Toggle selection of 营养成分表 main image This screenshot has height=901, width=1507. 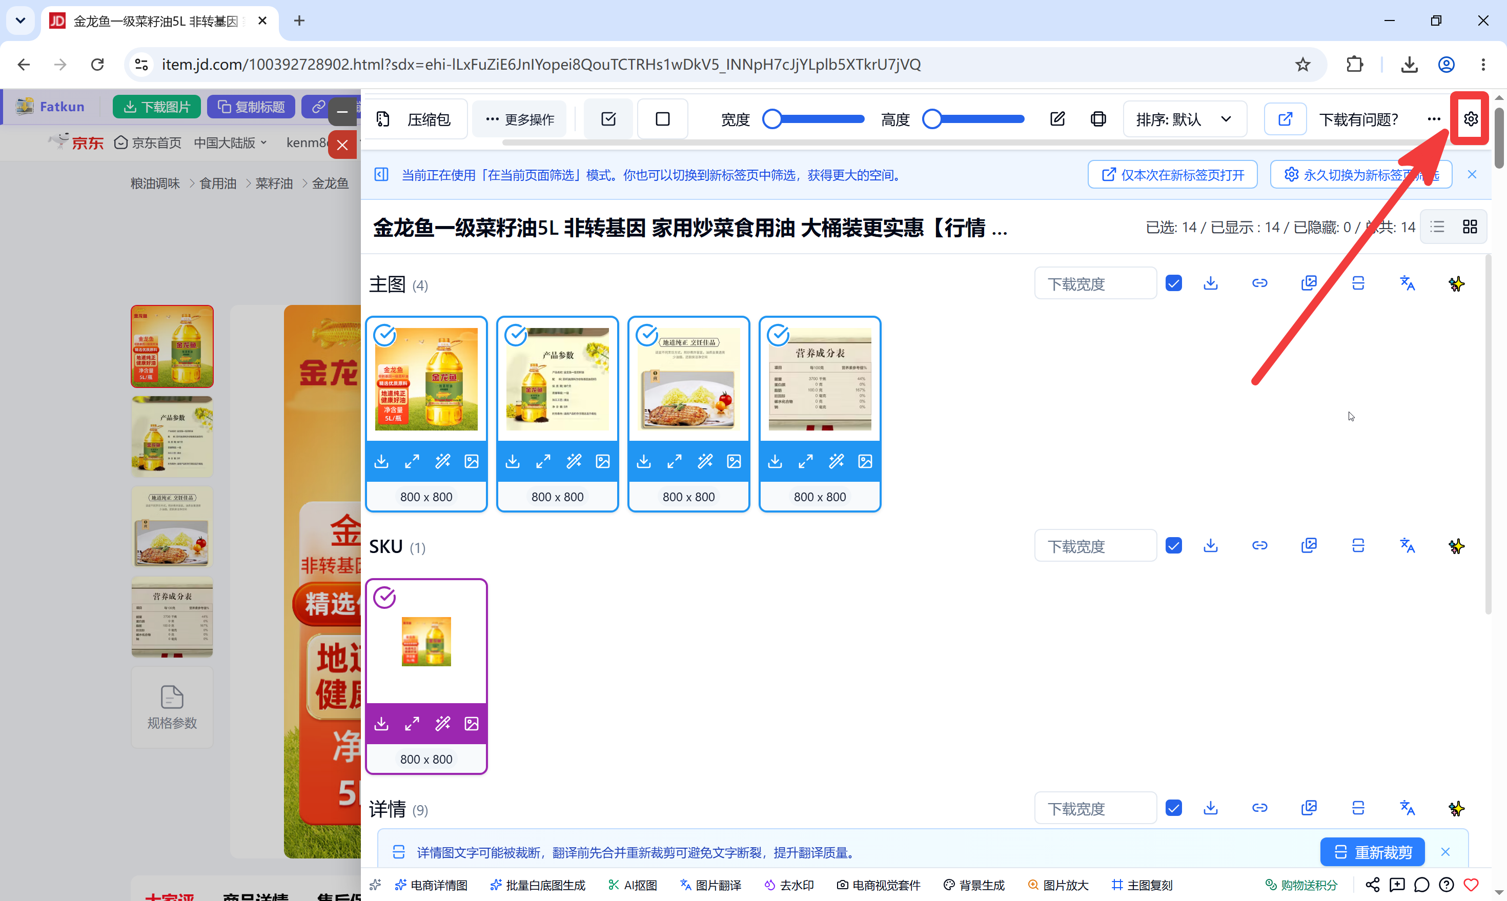point(778,335)
